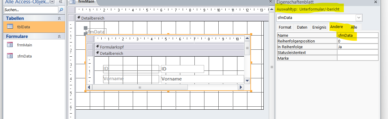The image size is (388, 119).
Task: Click the subform Detailbereich section bar
Action: (x=169, y=53)
